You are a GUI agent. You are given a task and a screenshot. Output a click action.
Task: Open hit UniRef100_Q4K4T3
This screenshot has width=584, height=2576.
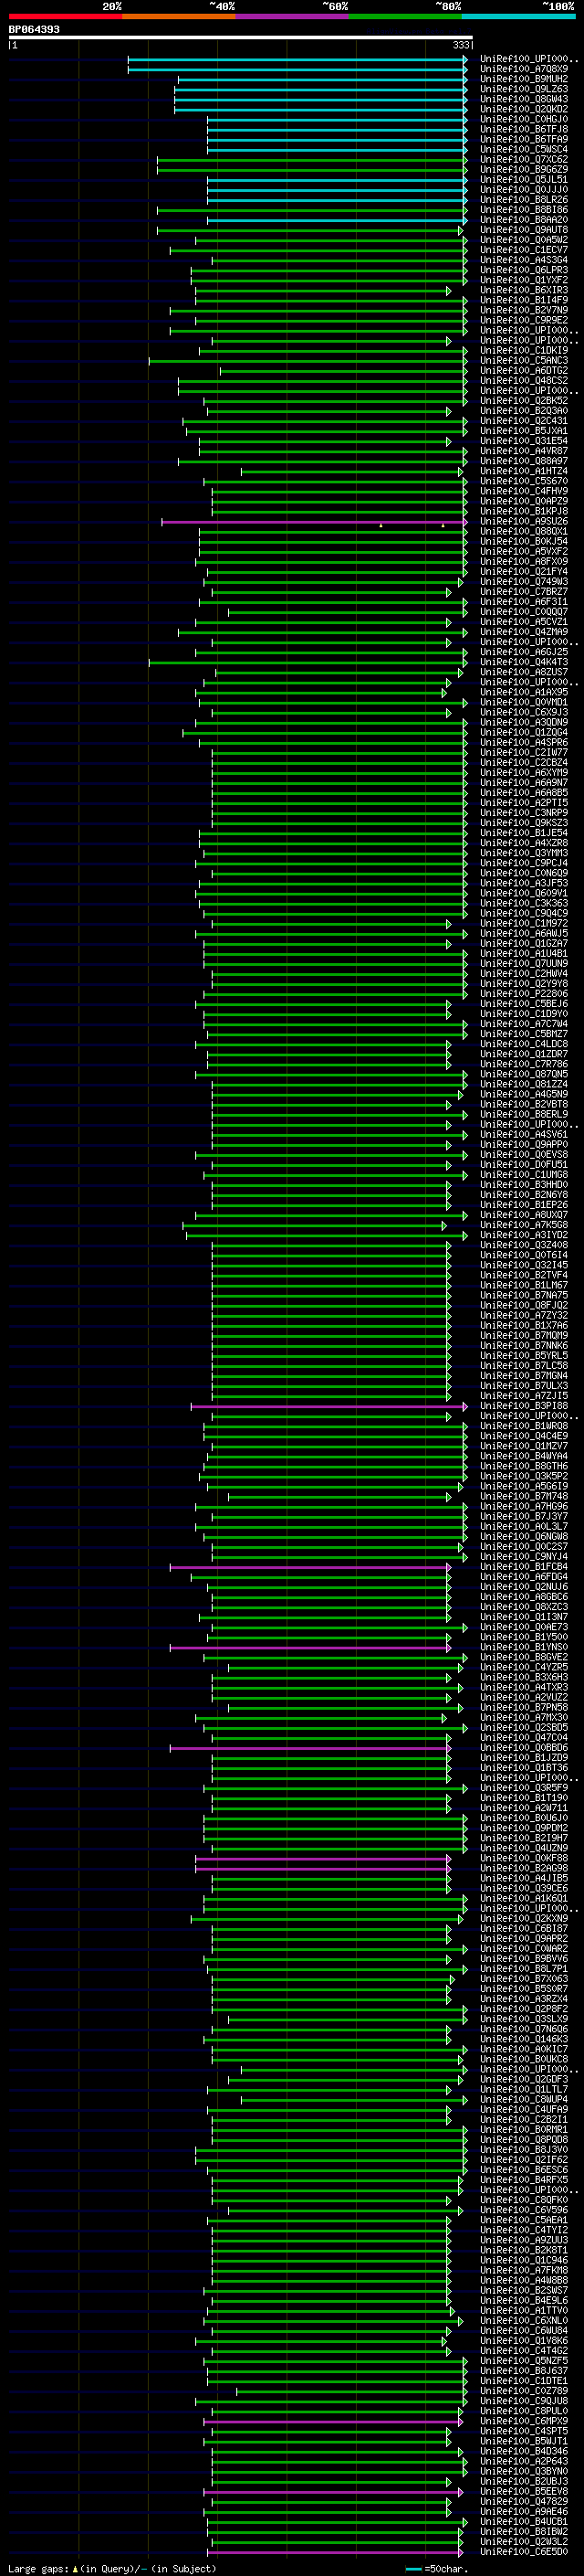pyautogui.click(x=524, y=662)
